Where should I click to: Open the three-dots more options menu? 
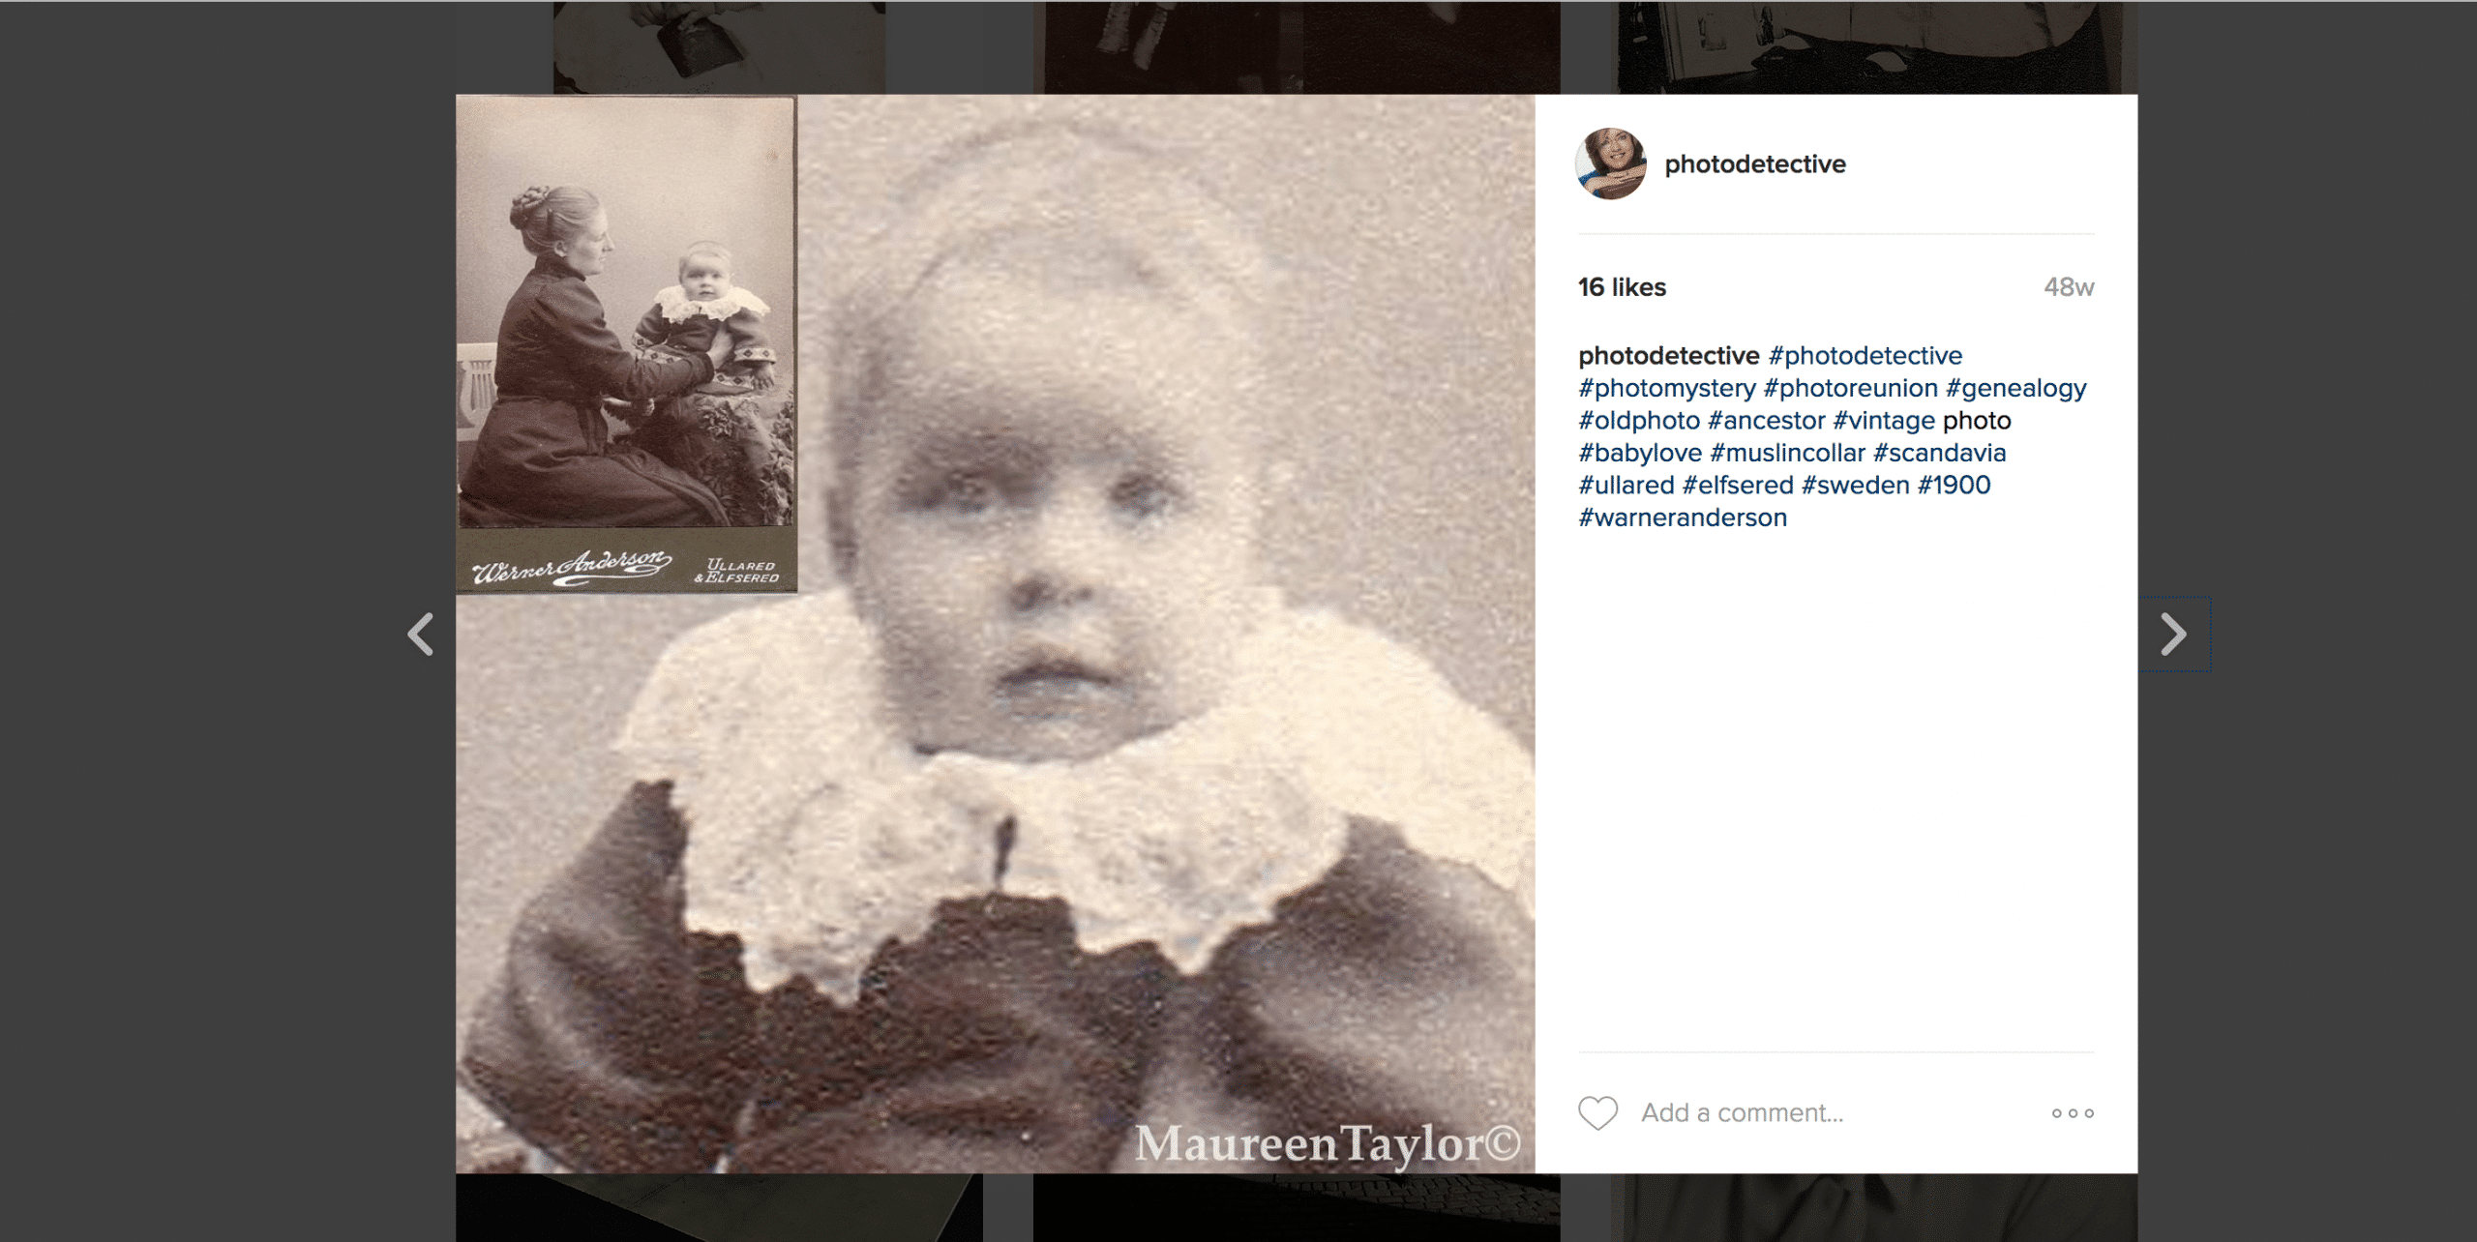pos(2073,1113)
